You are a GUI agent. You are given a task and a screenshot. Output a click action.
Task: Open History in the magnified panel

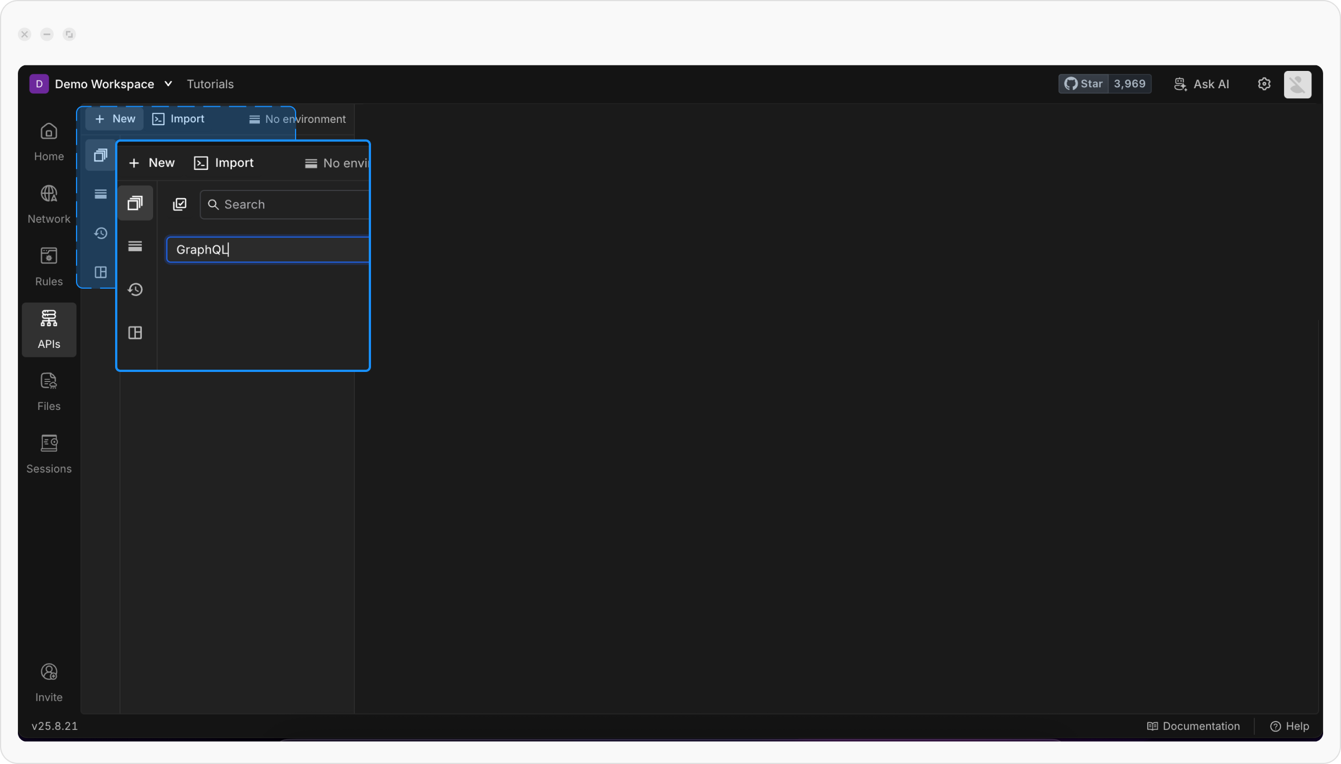click(x=135, y=289)
